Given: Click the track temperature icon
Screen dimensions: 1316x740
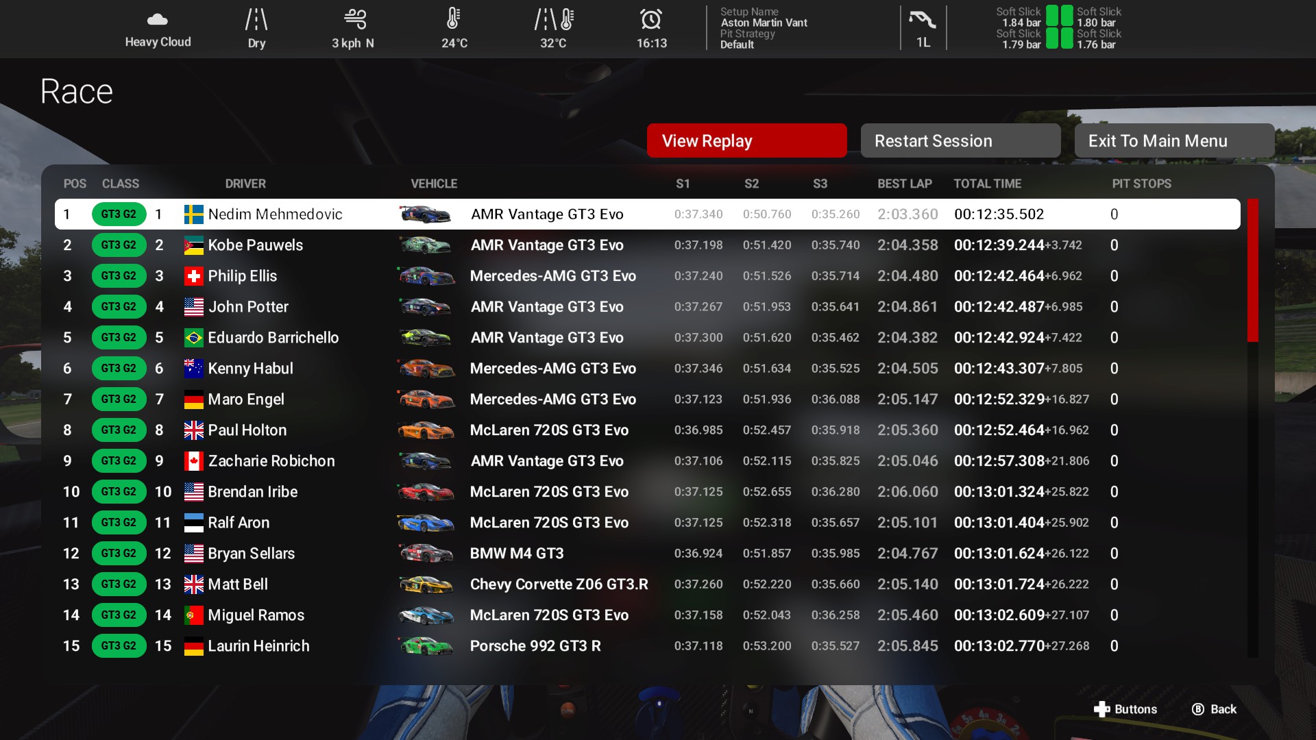Looking at the screenshot, I should click(554, 19).
